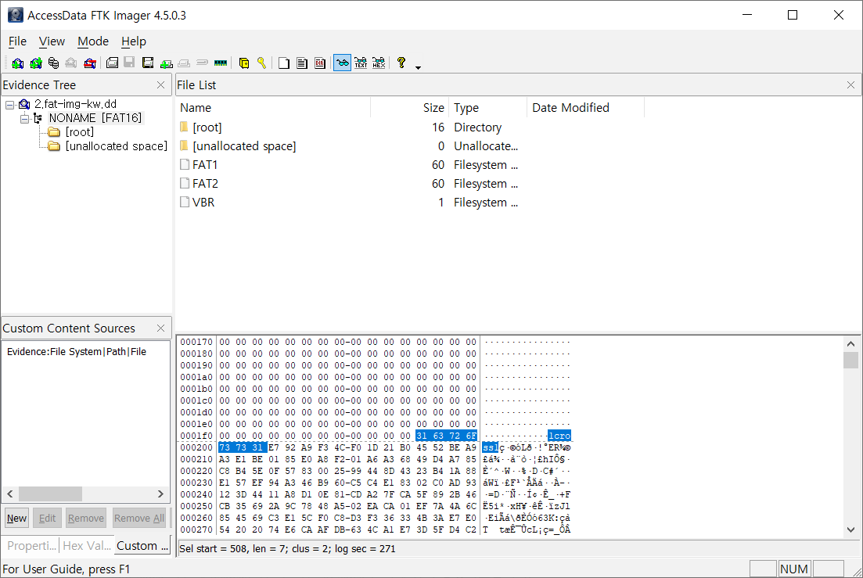
Task: Toggle automatic preview mode glasses icon
Action: click(343, 63)
